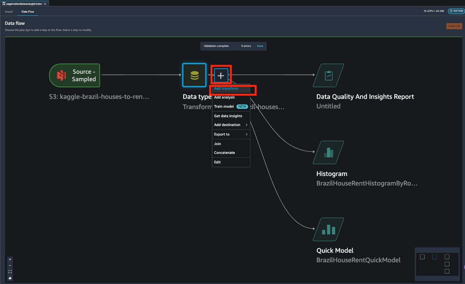Select Train model menu entry
Image resolution: width=465 pixels, height=284 pixels.
pyautogui.click(x=231, y=106)
